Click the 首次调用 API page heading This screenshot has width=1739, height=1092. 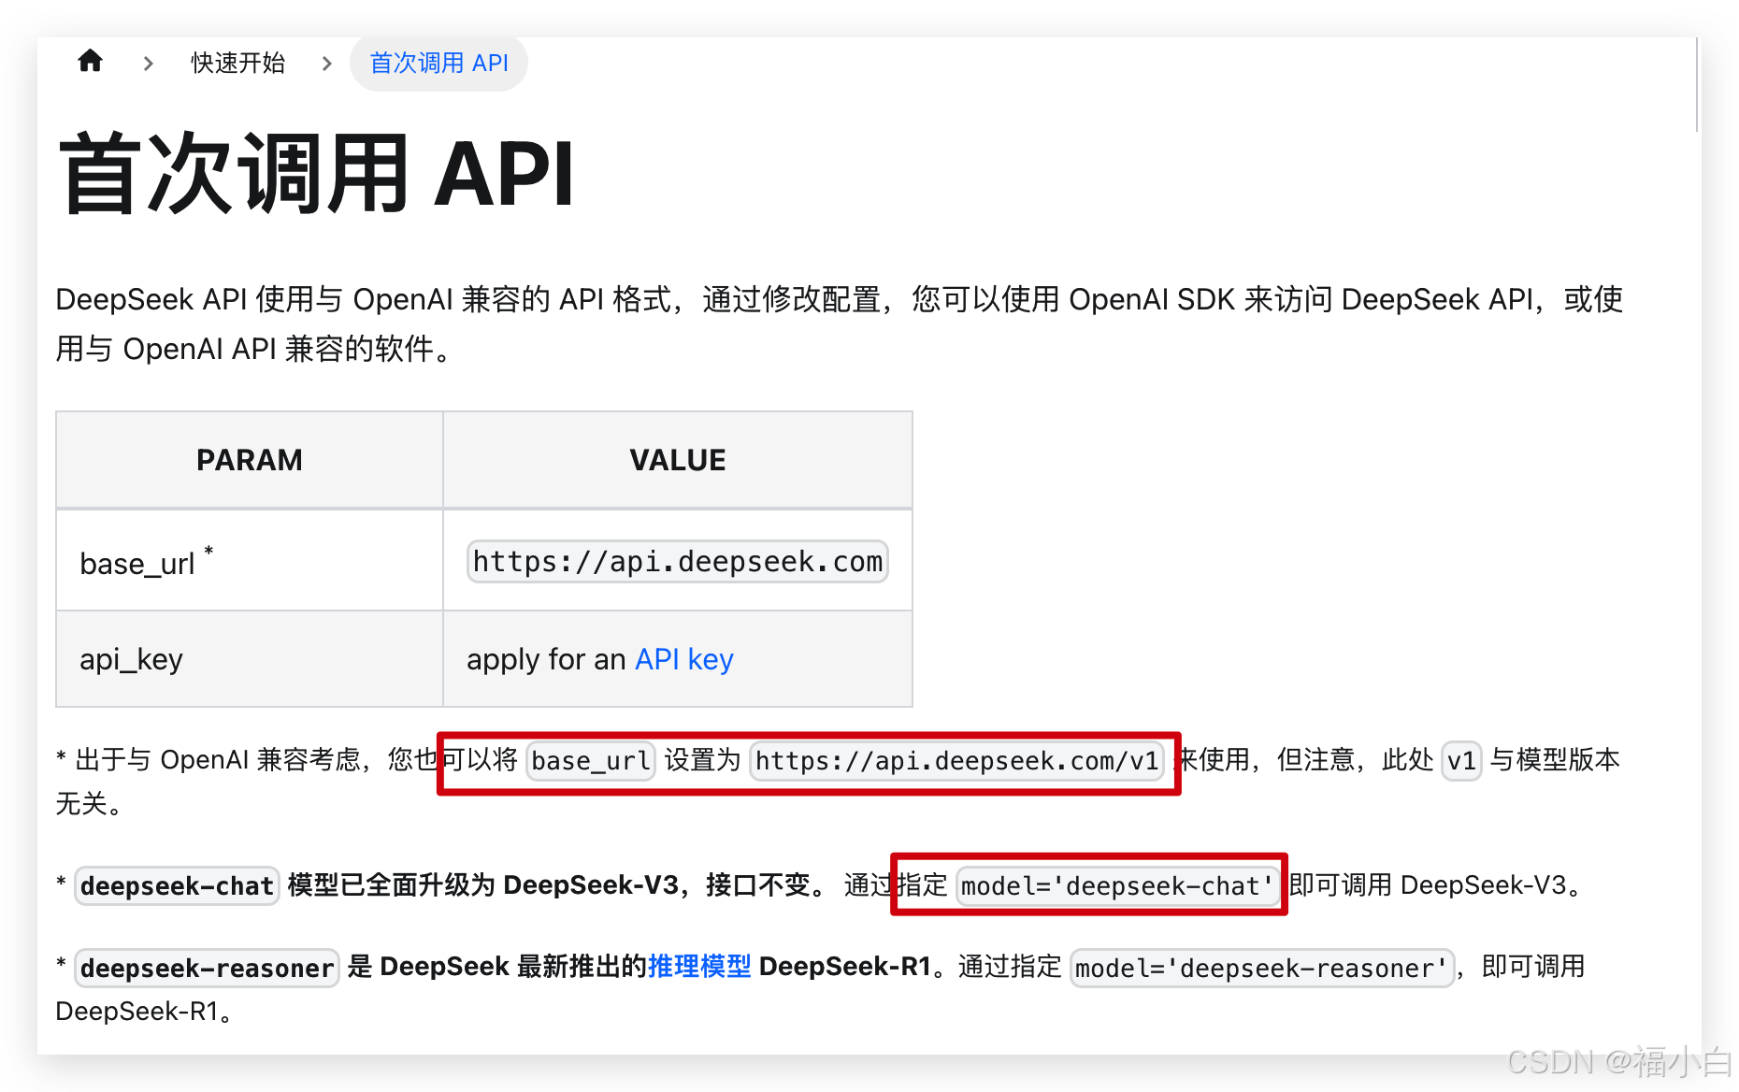pos(318,174)
